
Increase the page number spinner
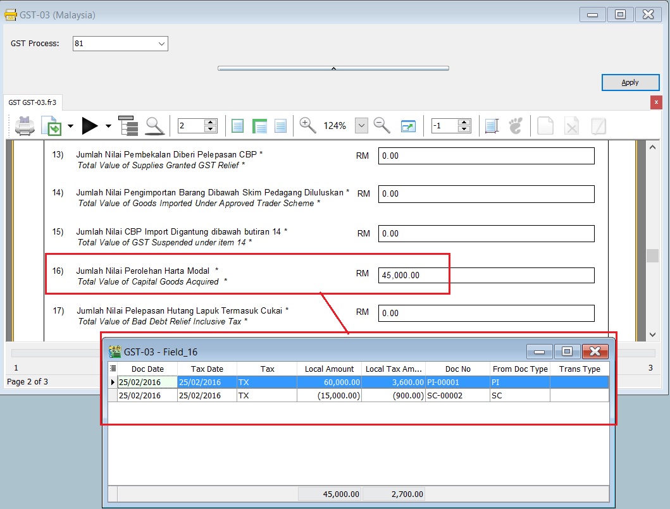(211, 122)
